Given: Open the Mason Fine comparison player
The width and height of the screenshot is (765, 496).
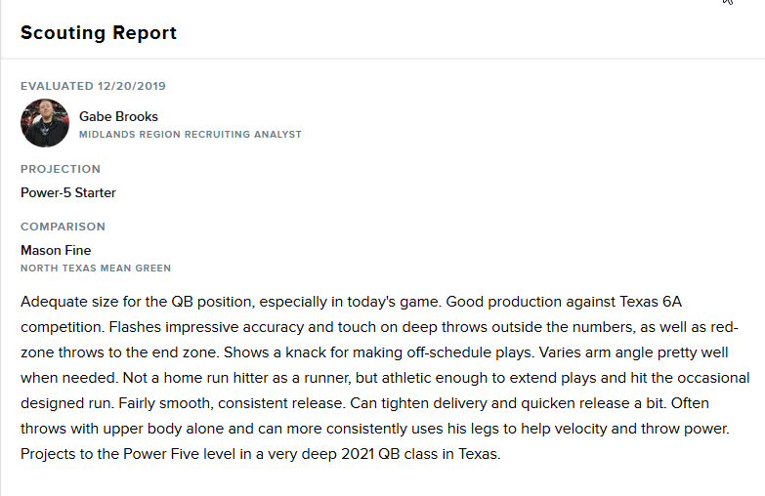Looking at the screenshot, I should (56, 250).
